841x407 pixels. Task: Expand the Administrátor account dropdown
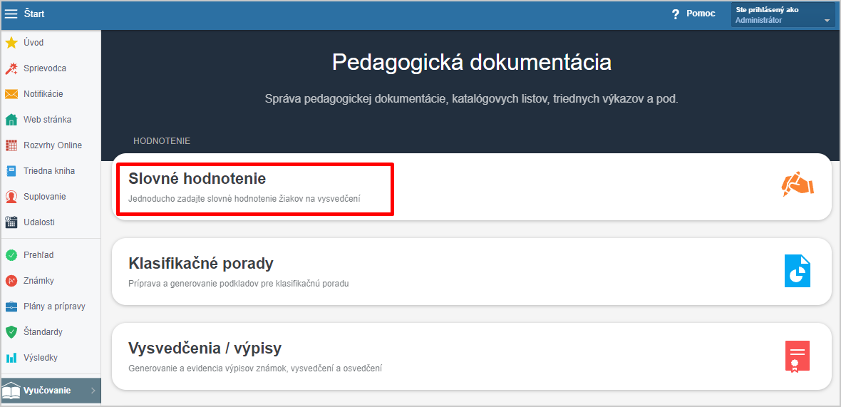click(x=783, y=15)
